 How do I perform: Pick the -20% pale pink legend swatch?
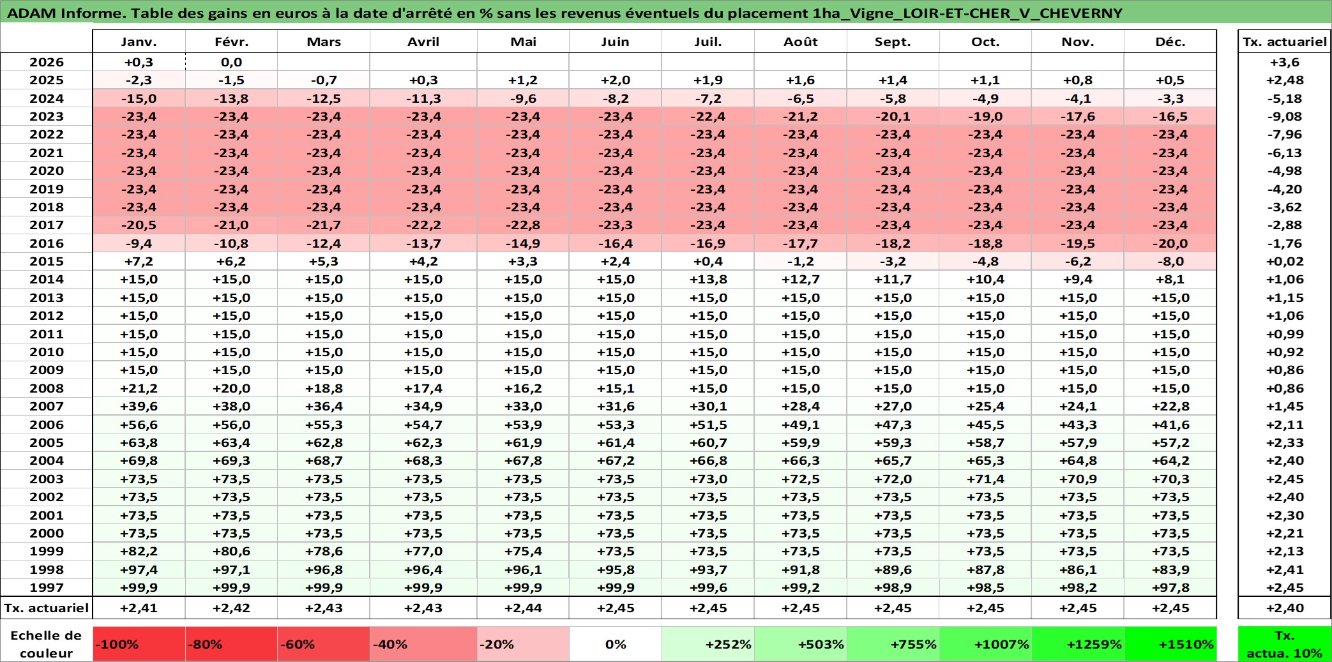(523, 644)
